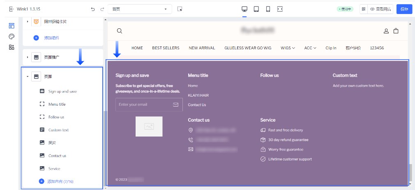The width and height of the screenshot is (415, 190).
Task: Collapse the 页脚 footer section
Action: 28,76
